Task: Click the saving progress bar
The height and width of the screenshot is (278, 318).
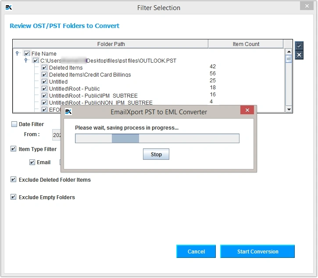Action: 157,138
